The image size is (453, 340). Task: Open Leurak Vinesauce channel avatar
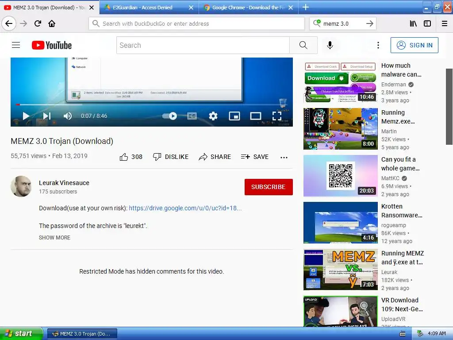coord(21,186)
